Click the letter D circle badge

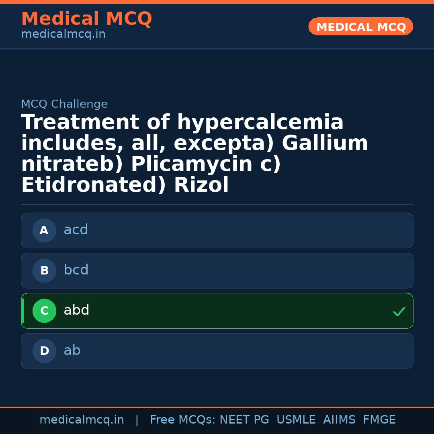click(x=44, y=351)
